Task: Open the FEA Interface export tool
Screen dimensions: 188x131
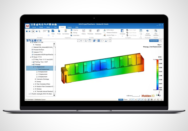Action: pos(156,32)
